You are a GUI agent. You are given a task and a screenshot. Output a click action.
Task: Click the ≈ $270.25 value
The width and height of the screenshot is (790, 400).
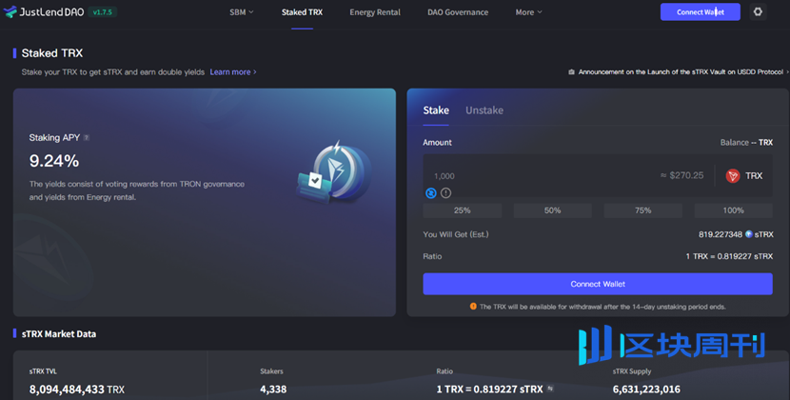click(681, 175)
